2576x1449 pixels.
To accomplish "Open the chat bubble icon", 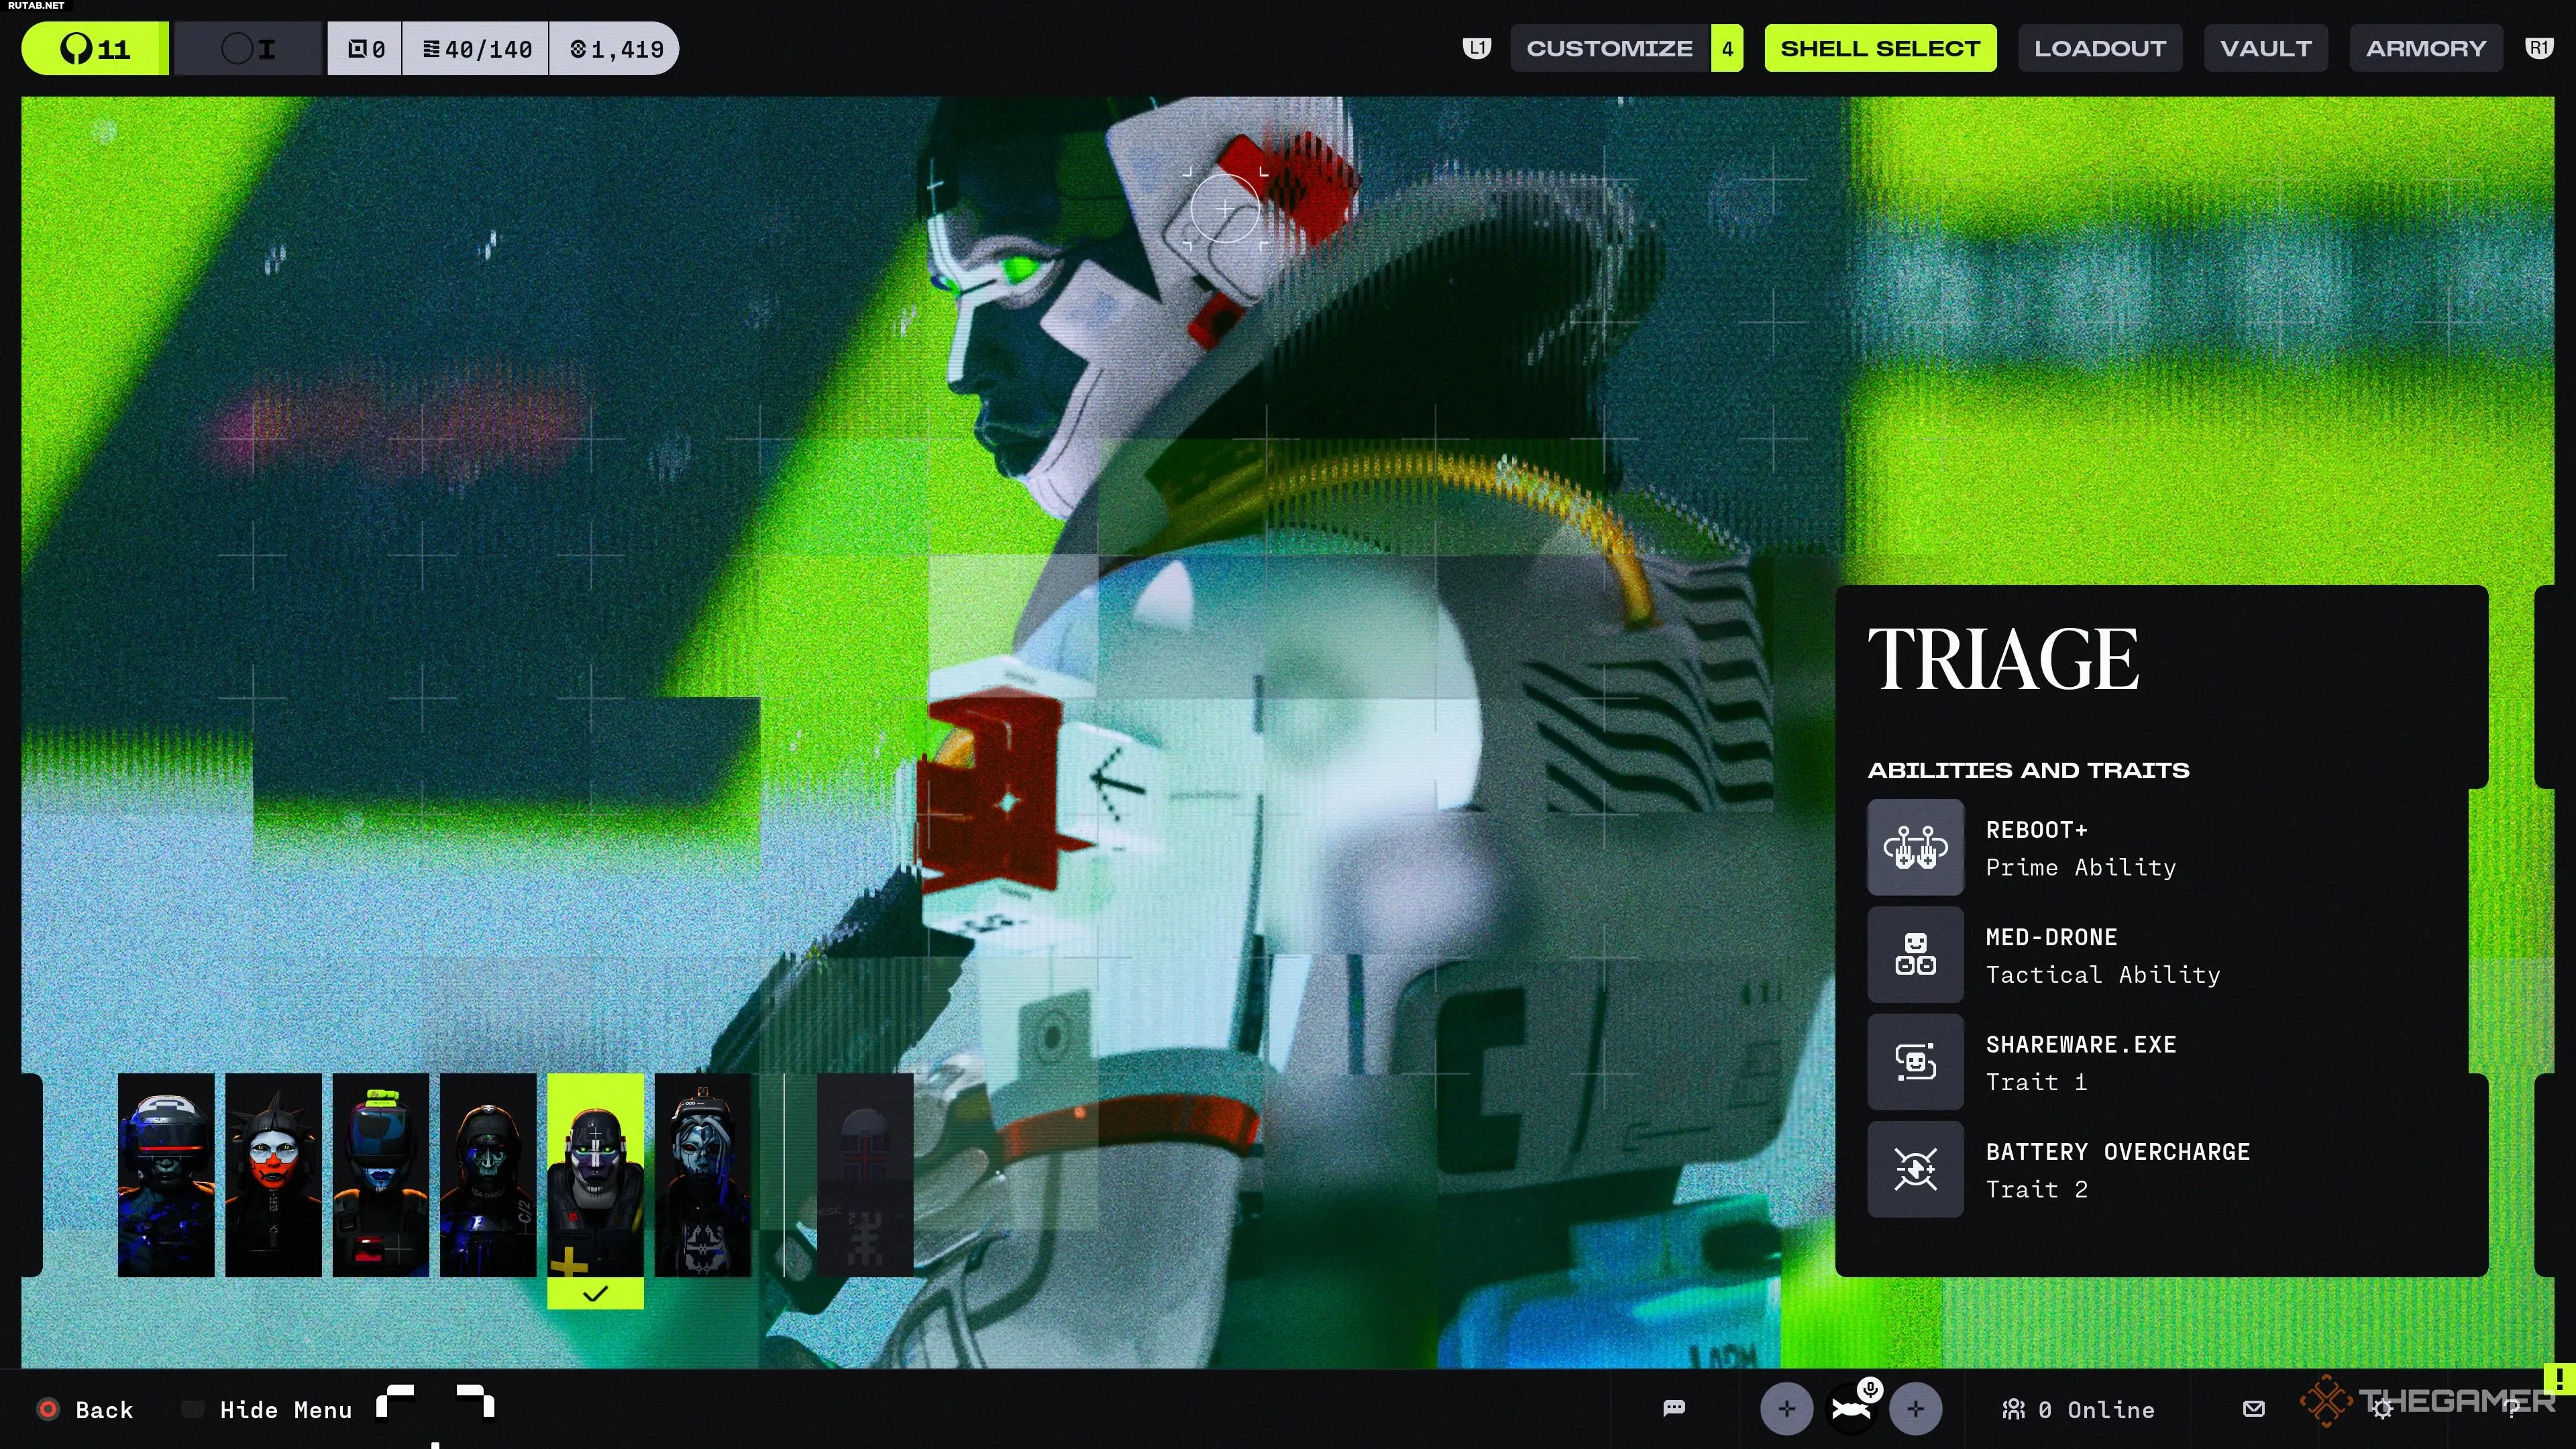I will pos(1674,1408).
